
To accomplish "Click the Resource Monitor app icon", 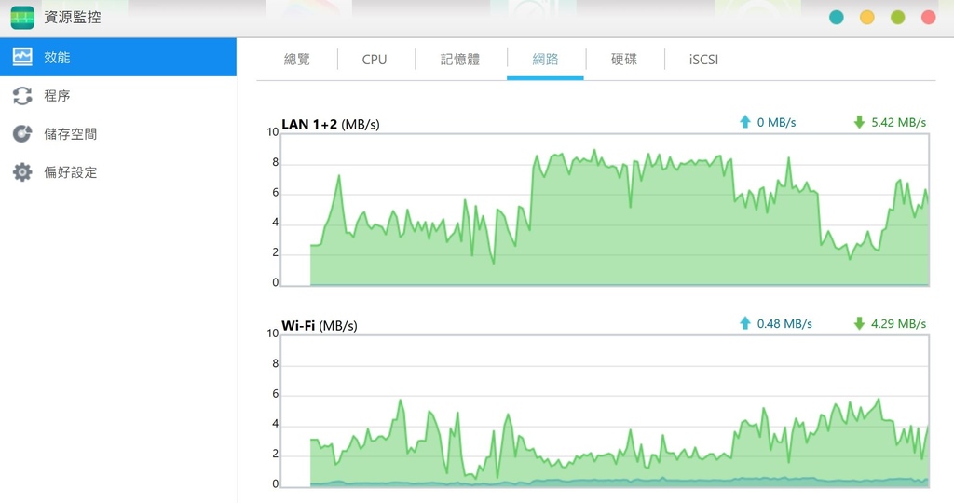I will click(22, 18).
